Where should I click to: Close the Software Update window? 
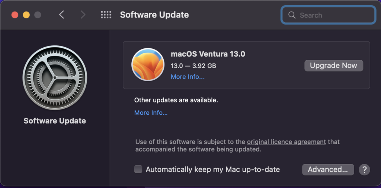click(x=15, y=15)
